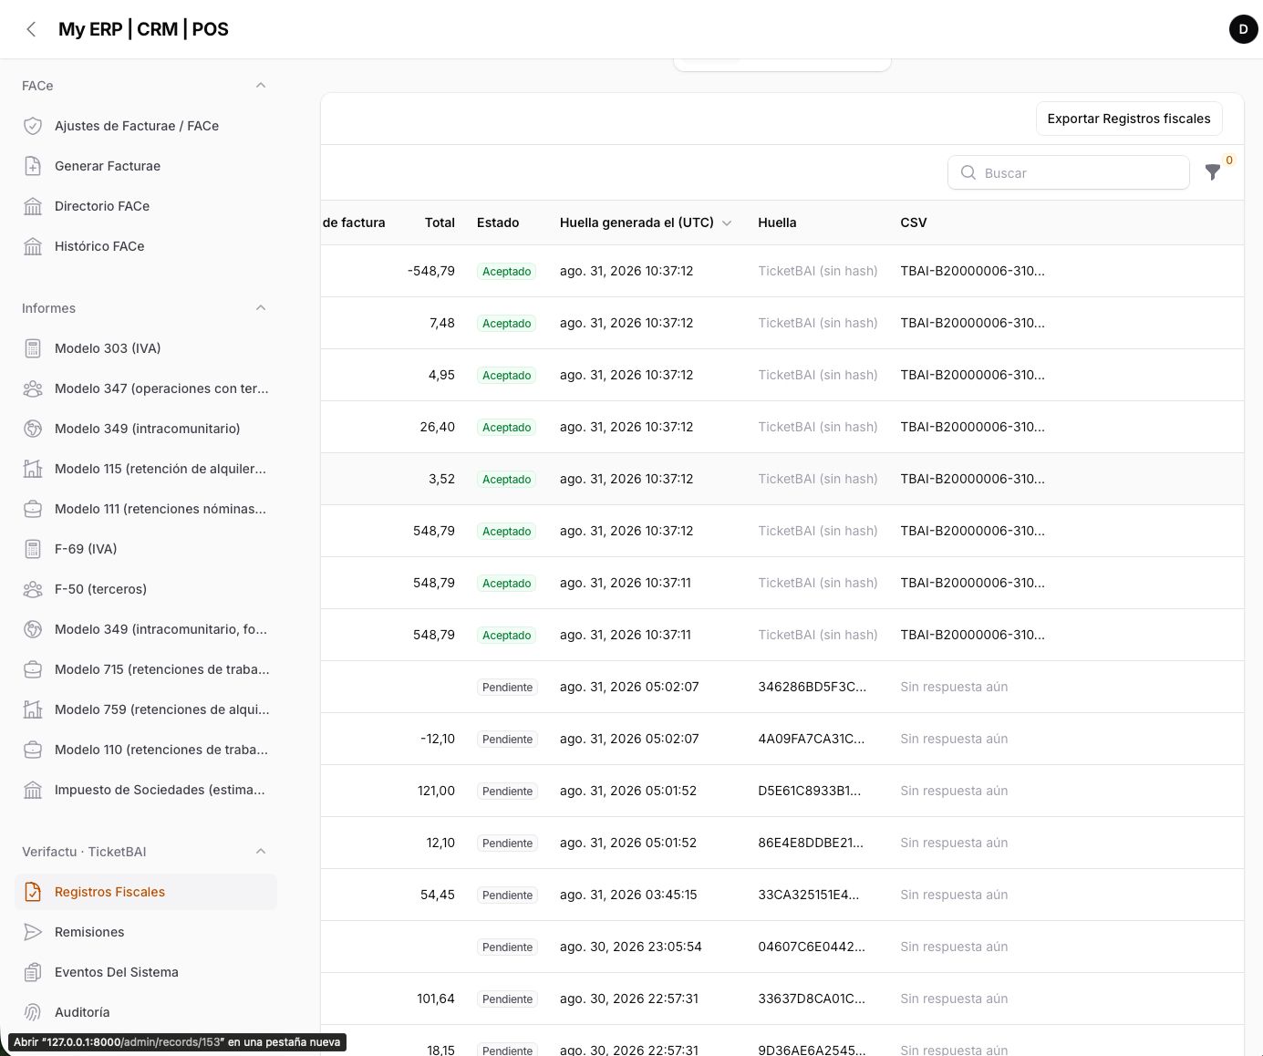Click total 121,00 cell
The height and width of the screenshot is (1056, 1263).
[436, 791]
